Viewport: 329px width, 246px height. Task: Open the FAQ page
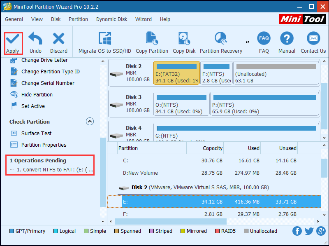tap(264, 43)
